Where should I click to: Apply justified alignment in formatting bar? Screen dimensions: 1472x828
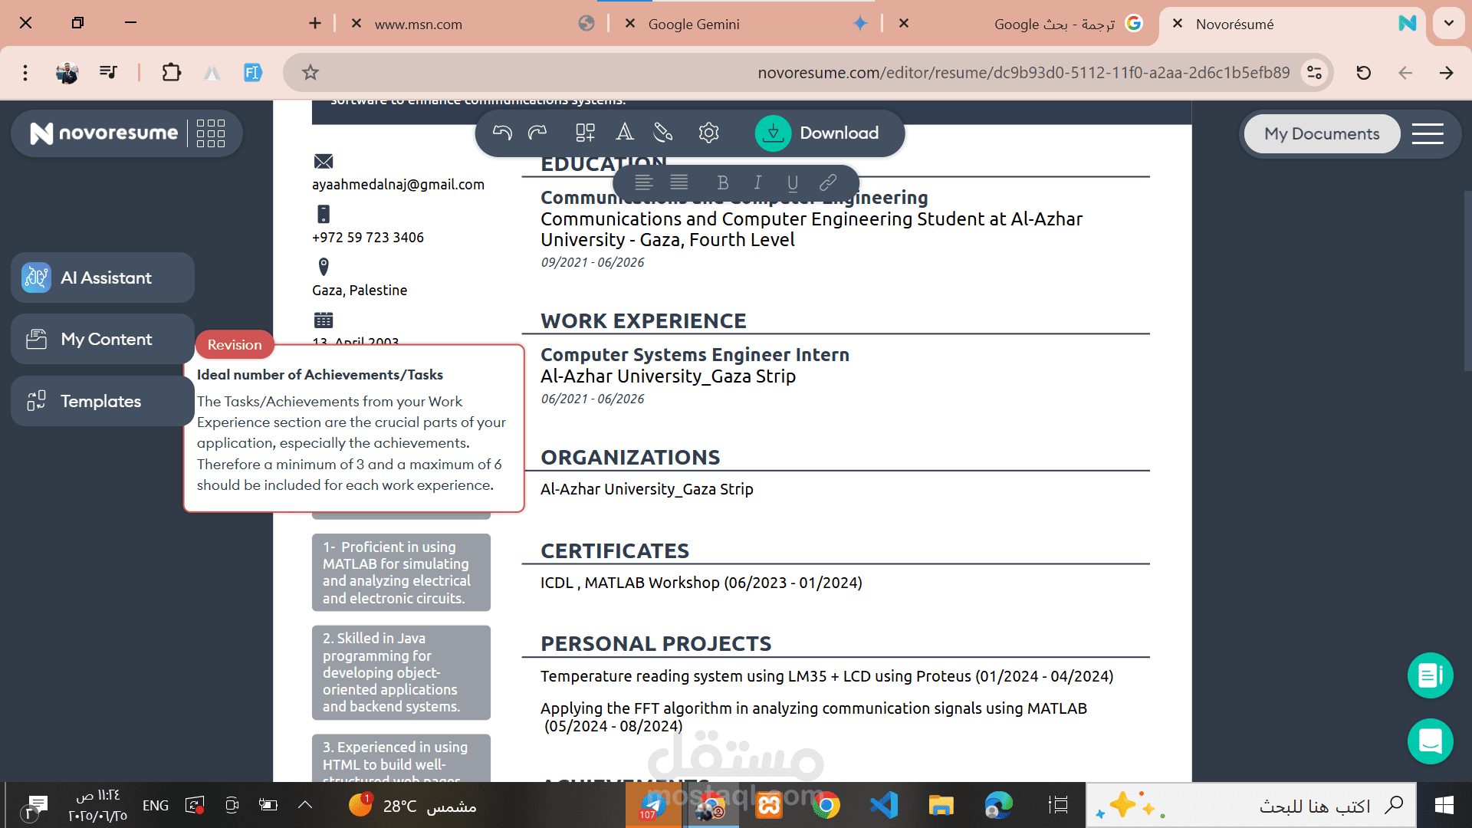click(679, 182)
